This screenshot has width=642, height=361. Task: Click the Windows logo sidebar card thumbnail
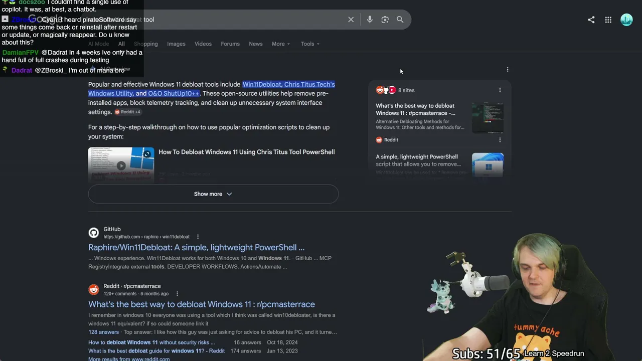488,164
